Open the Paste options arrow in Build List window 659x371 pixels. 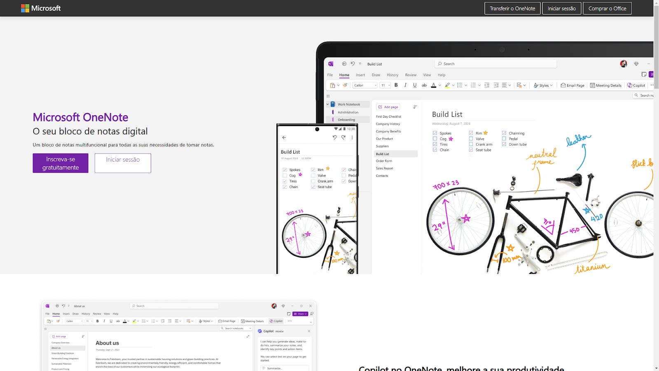(339, 86)
